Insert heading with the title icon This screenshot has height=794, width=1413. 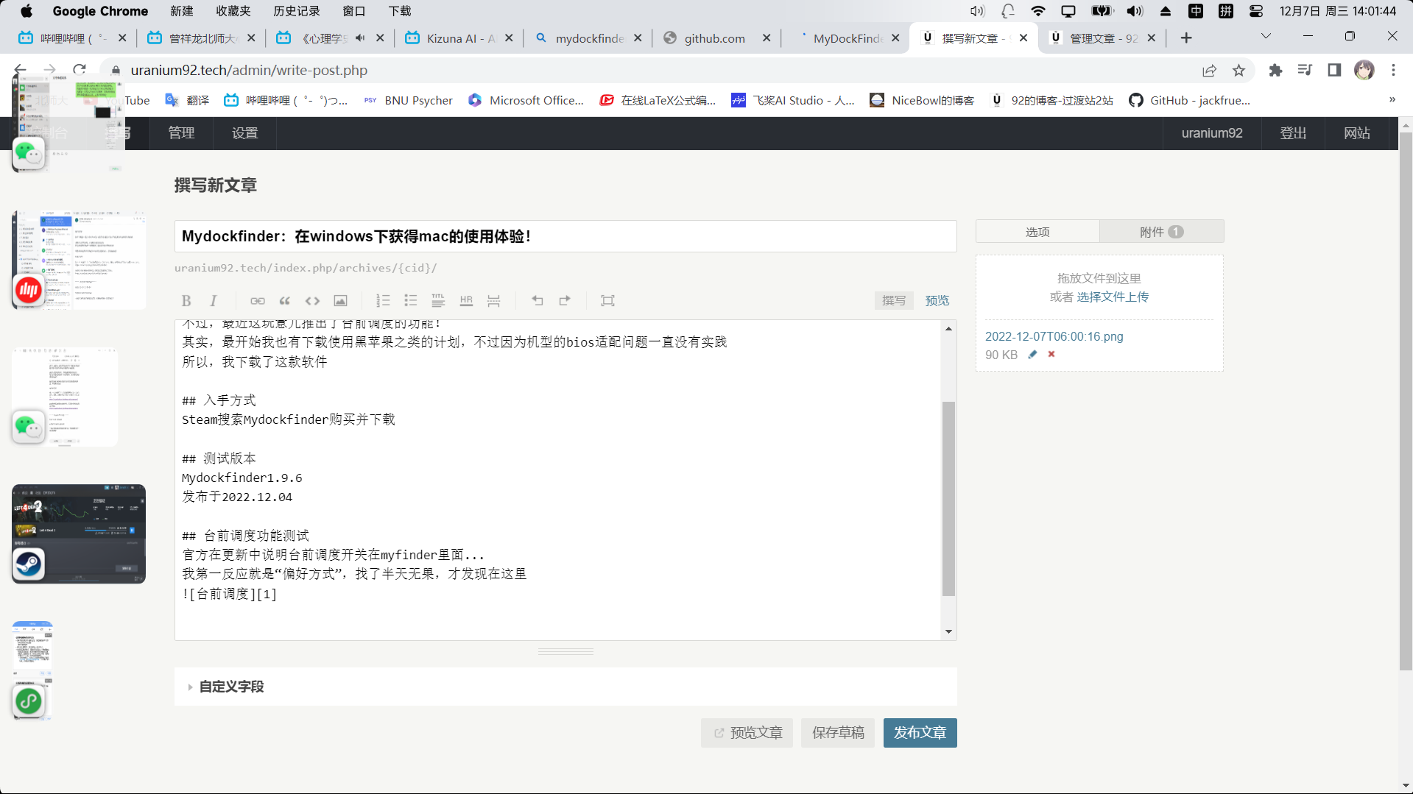[x=438, y=300]
